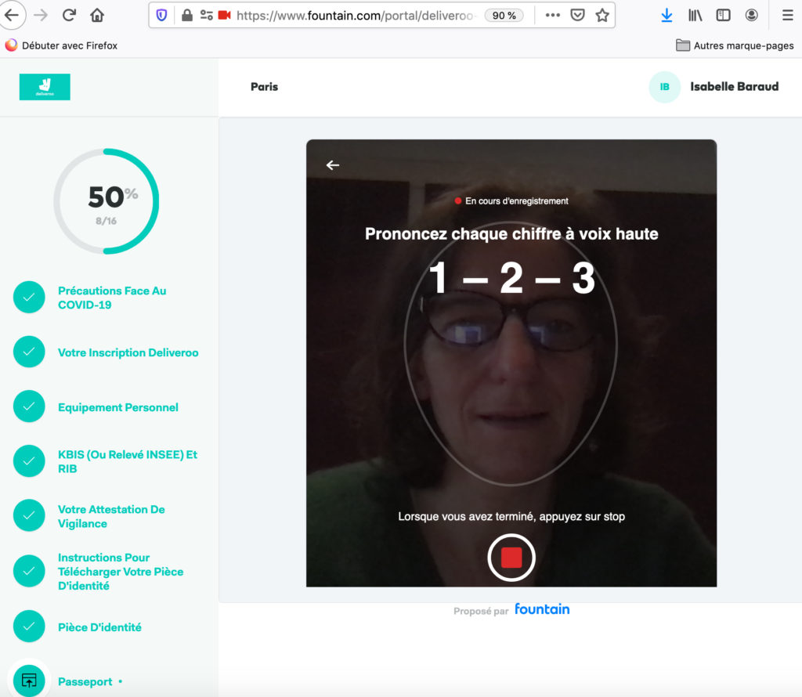Open 'Votre Inscription Deliveroo' step

coord(128,352)
